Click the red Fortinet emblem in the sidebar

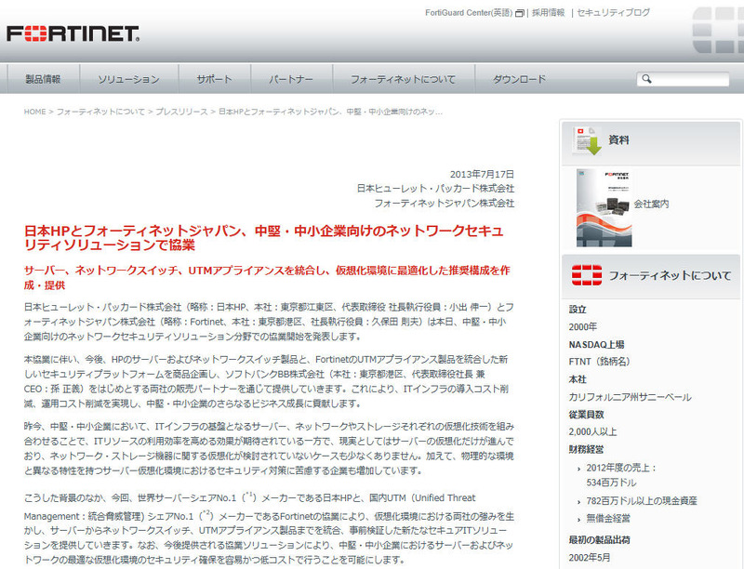coord(586,274)
